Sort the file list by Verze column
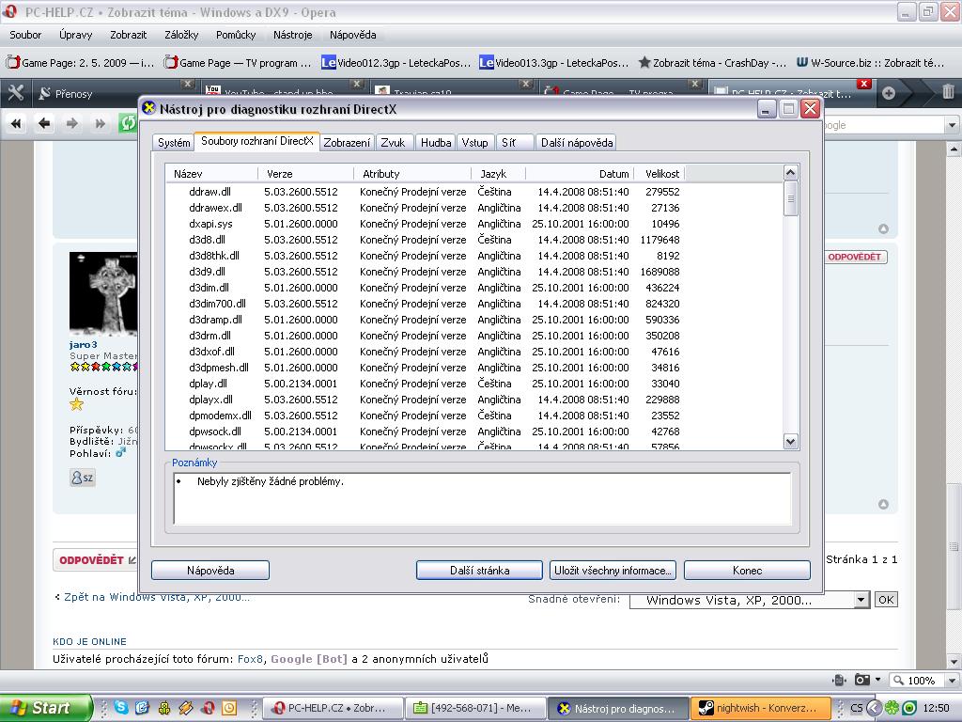This screenshot has height=722, width=962. pos(305,174)
